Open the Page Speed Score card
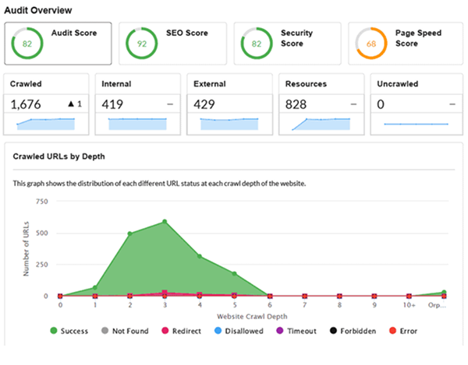Screen dimensions: 468x365 [406, 44]
